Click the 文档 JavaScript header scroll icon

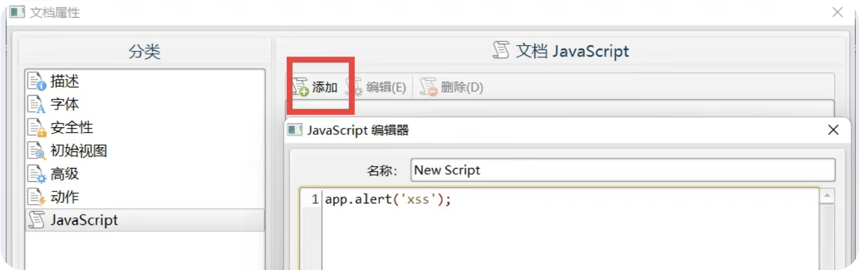click(x=501, y=51)
